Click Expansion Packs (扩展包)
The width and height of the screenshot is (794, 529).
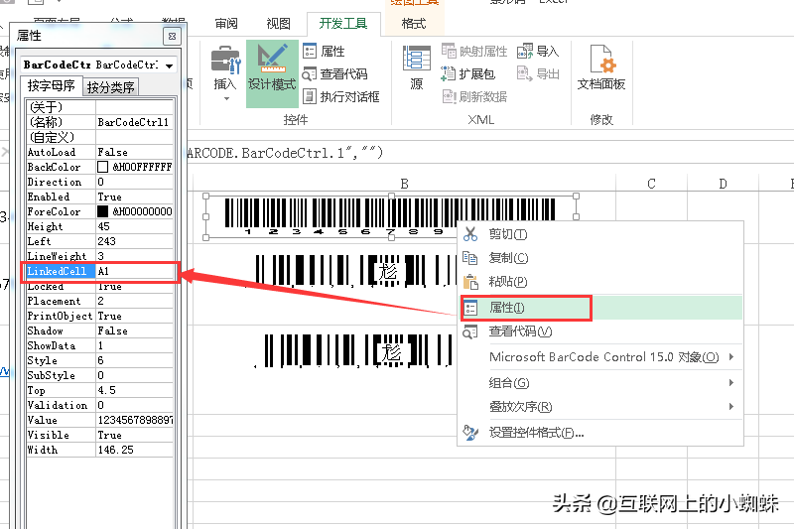[467, 73]
